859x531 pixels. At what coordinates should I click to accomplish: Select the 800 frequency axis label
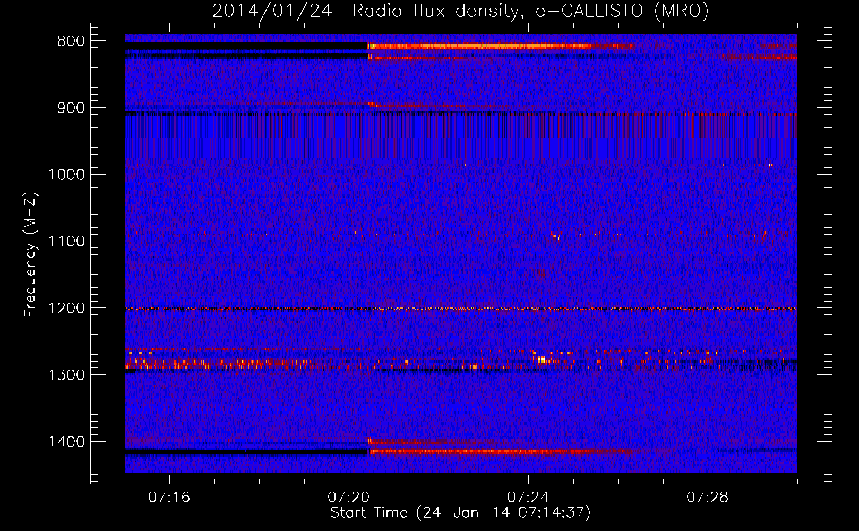[71, 41]
